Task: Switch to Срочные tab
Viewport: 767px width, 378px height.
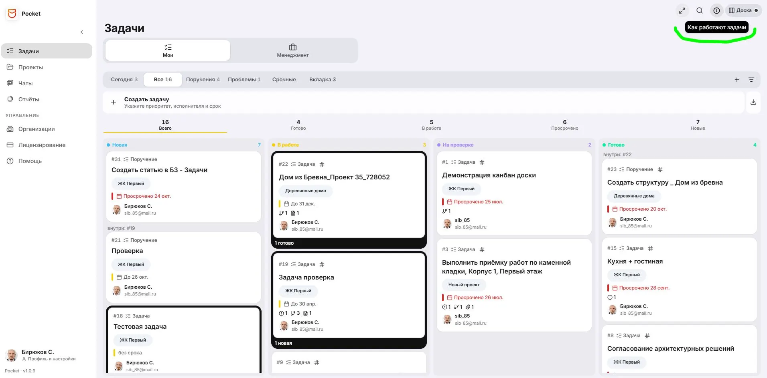Action: 284,80
